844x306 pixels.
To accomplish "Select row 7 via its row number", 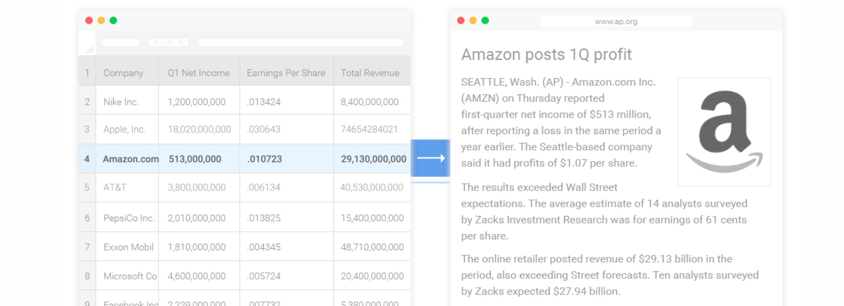I will pos(87,246).
